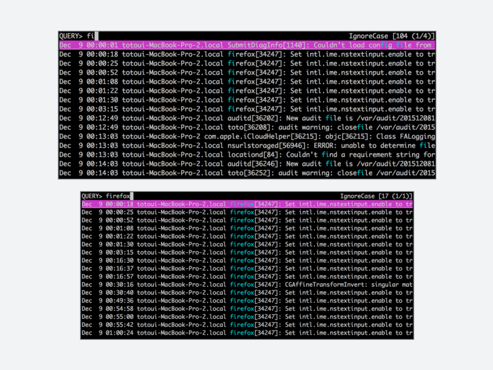Select the highlighted 00:00:01 SubmitDiagInfo[1140] log line
Image resolution: width=493 pixels, height=370 pixels.
point(247,45)
